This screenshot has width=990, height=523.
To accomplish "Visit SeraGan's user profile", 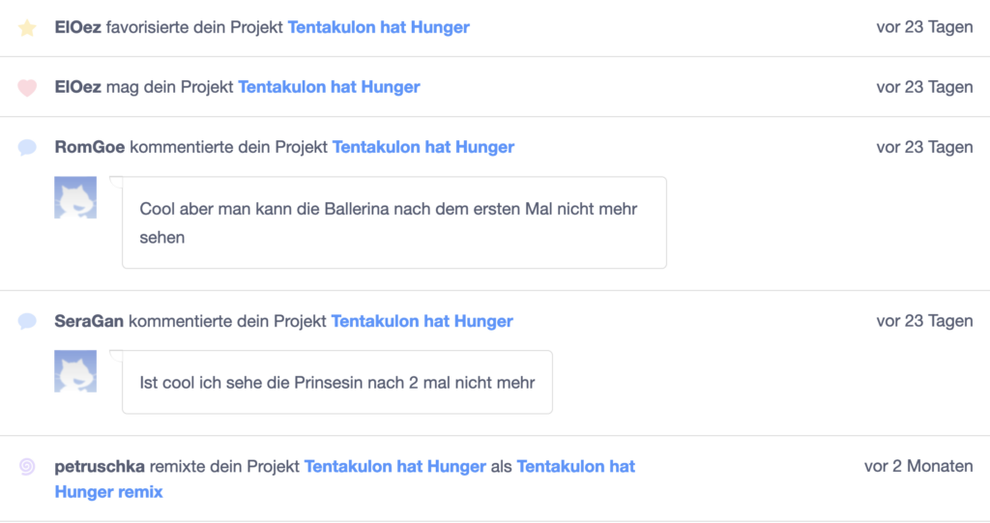I will (x=89, y=321).
